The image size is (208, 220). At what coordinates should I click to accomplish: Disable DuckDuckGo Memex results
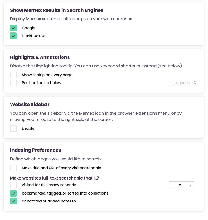[13, 36]
